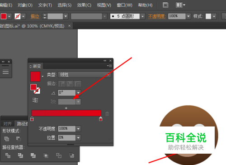
Task: Expand the fill color dropdown arrow
Action: point(9,16)
